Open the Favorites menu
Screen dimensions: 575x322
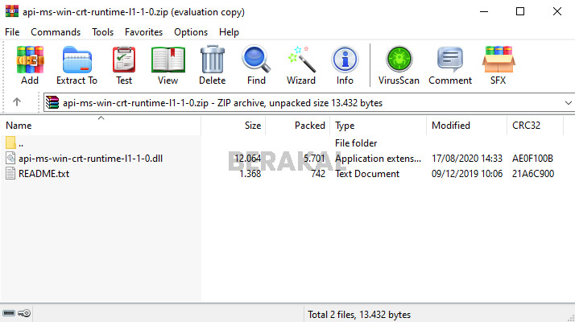point(143,32)
